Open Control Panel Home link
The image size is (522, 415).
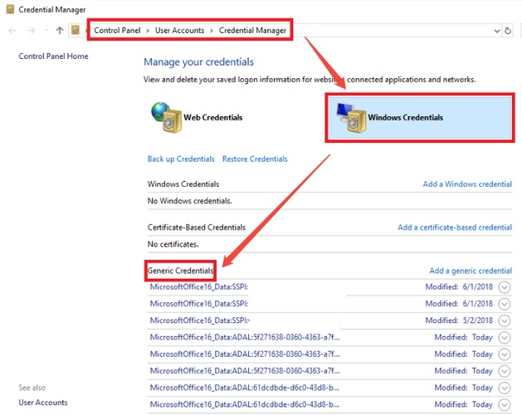point(53,56)
